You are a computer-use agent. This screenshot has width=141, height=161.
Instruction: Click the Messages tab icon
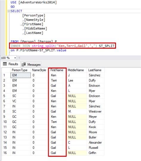(x=23, y=65)
